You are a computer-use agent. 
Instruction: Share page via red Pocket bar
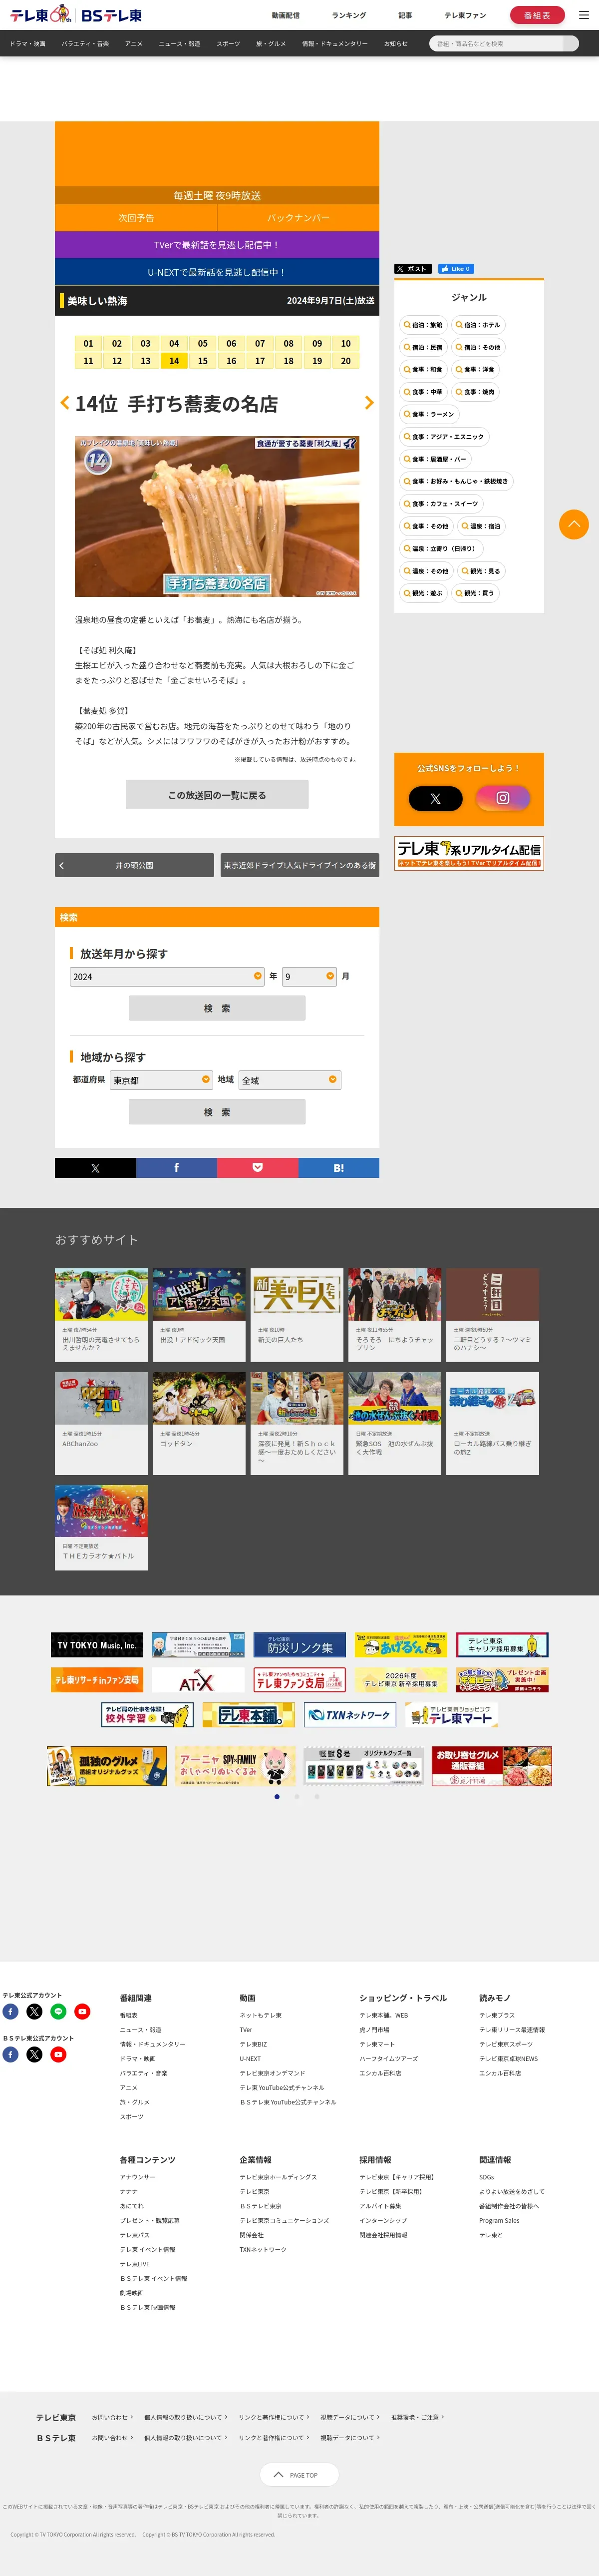point(257,1168)
